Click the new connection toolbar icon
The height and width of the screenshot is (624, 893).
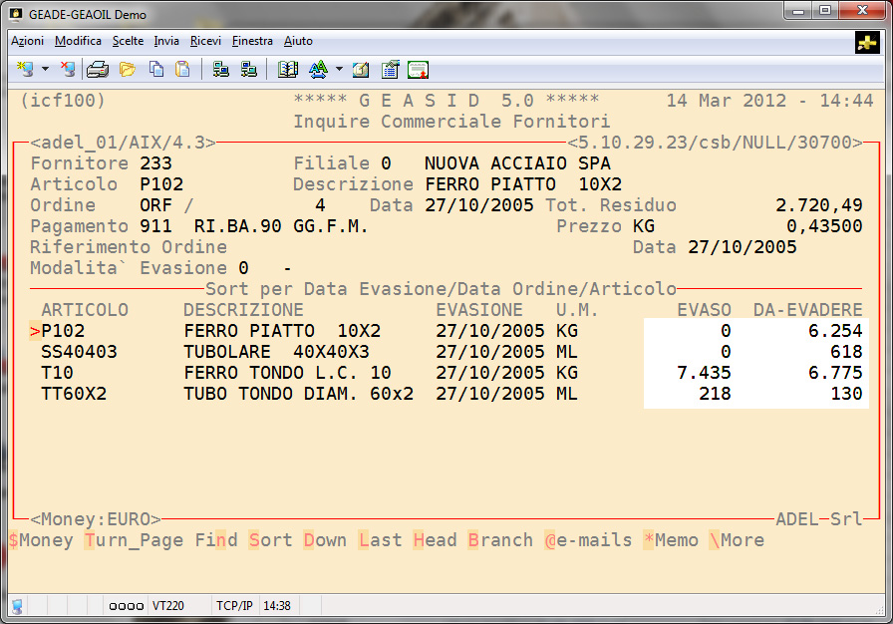pos(25,70)
